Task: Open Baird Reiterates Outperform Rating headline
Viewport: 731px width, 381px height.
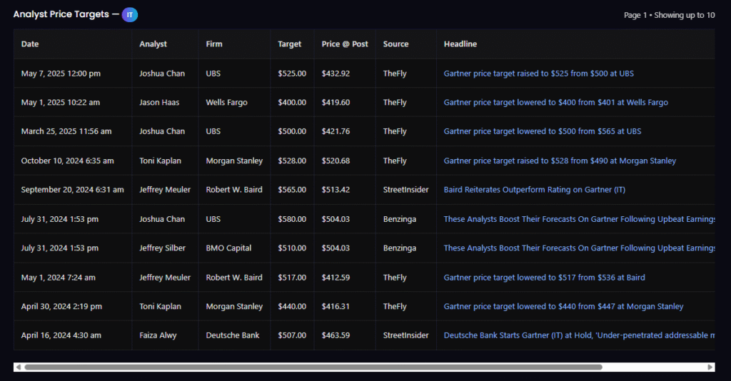Action: coord(534,190)
